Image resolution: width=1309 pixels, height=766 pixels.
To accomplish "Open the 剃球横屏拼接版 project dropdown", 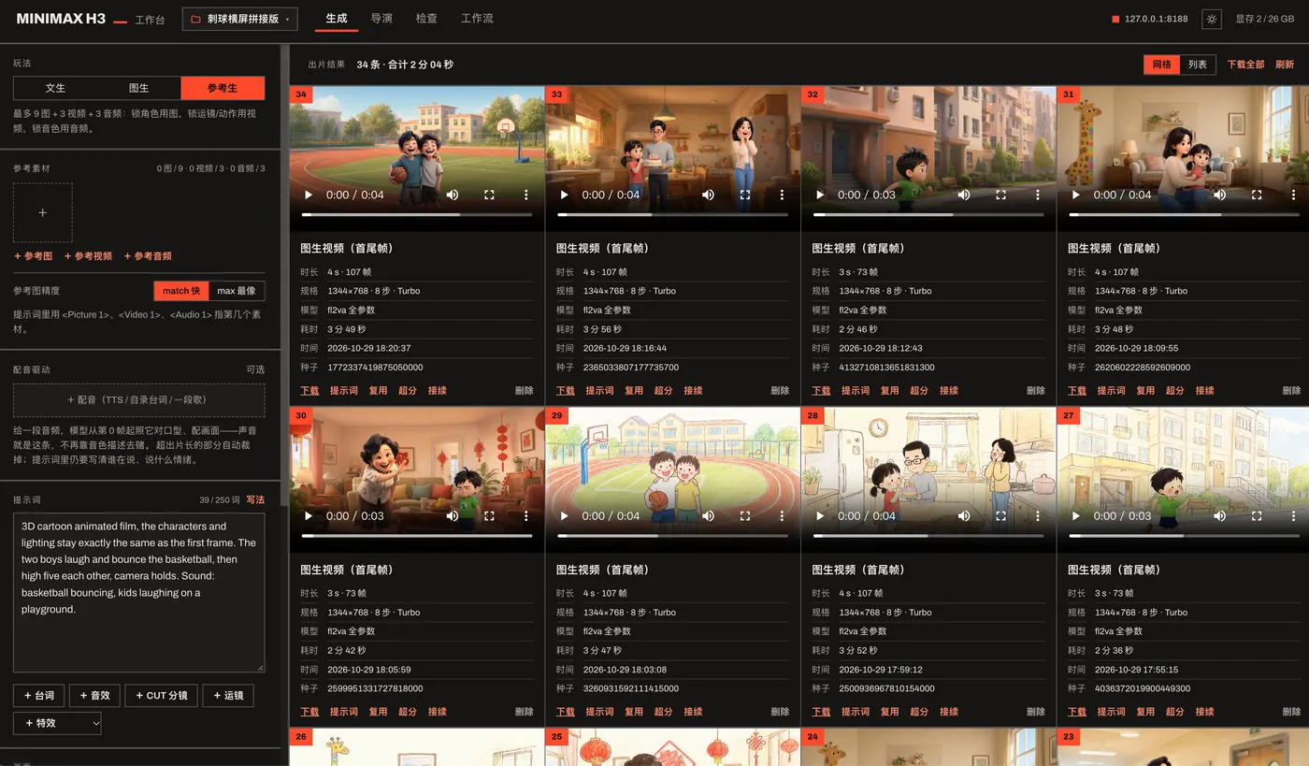I will 239,19.
